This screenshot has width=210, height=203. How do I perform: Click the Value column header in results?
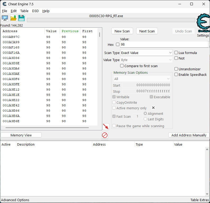click(x=52, y=31)
